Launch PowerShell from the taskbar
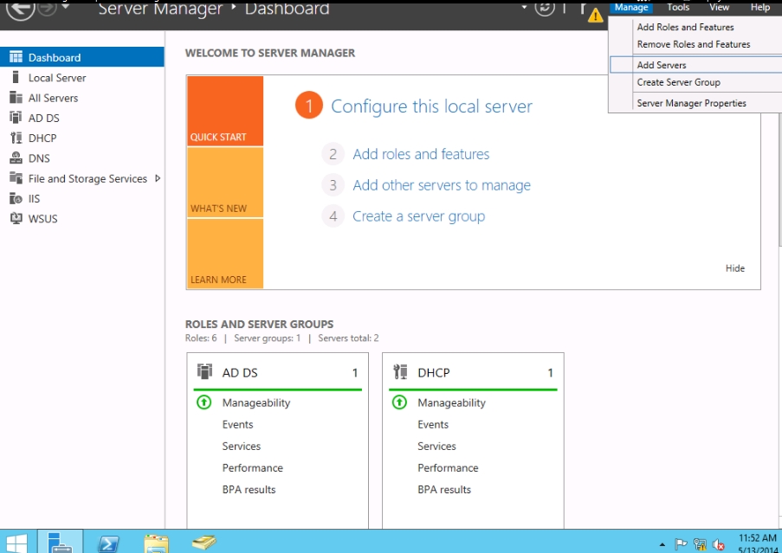Image resolution: width=782 pixels, height=553 pixels. [108, 543]
